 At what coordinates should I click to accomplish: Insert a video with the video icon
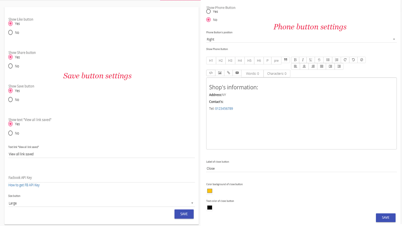[x=237, y=73]
